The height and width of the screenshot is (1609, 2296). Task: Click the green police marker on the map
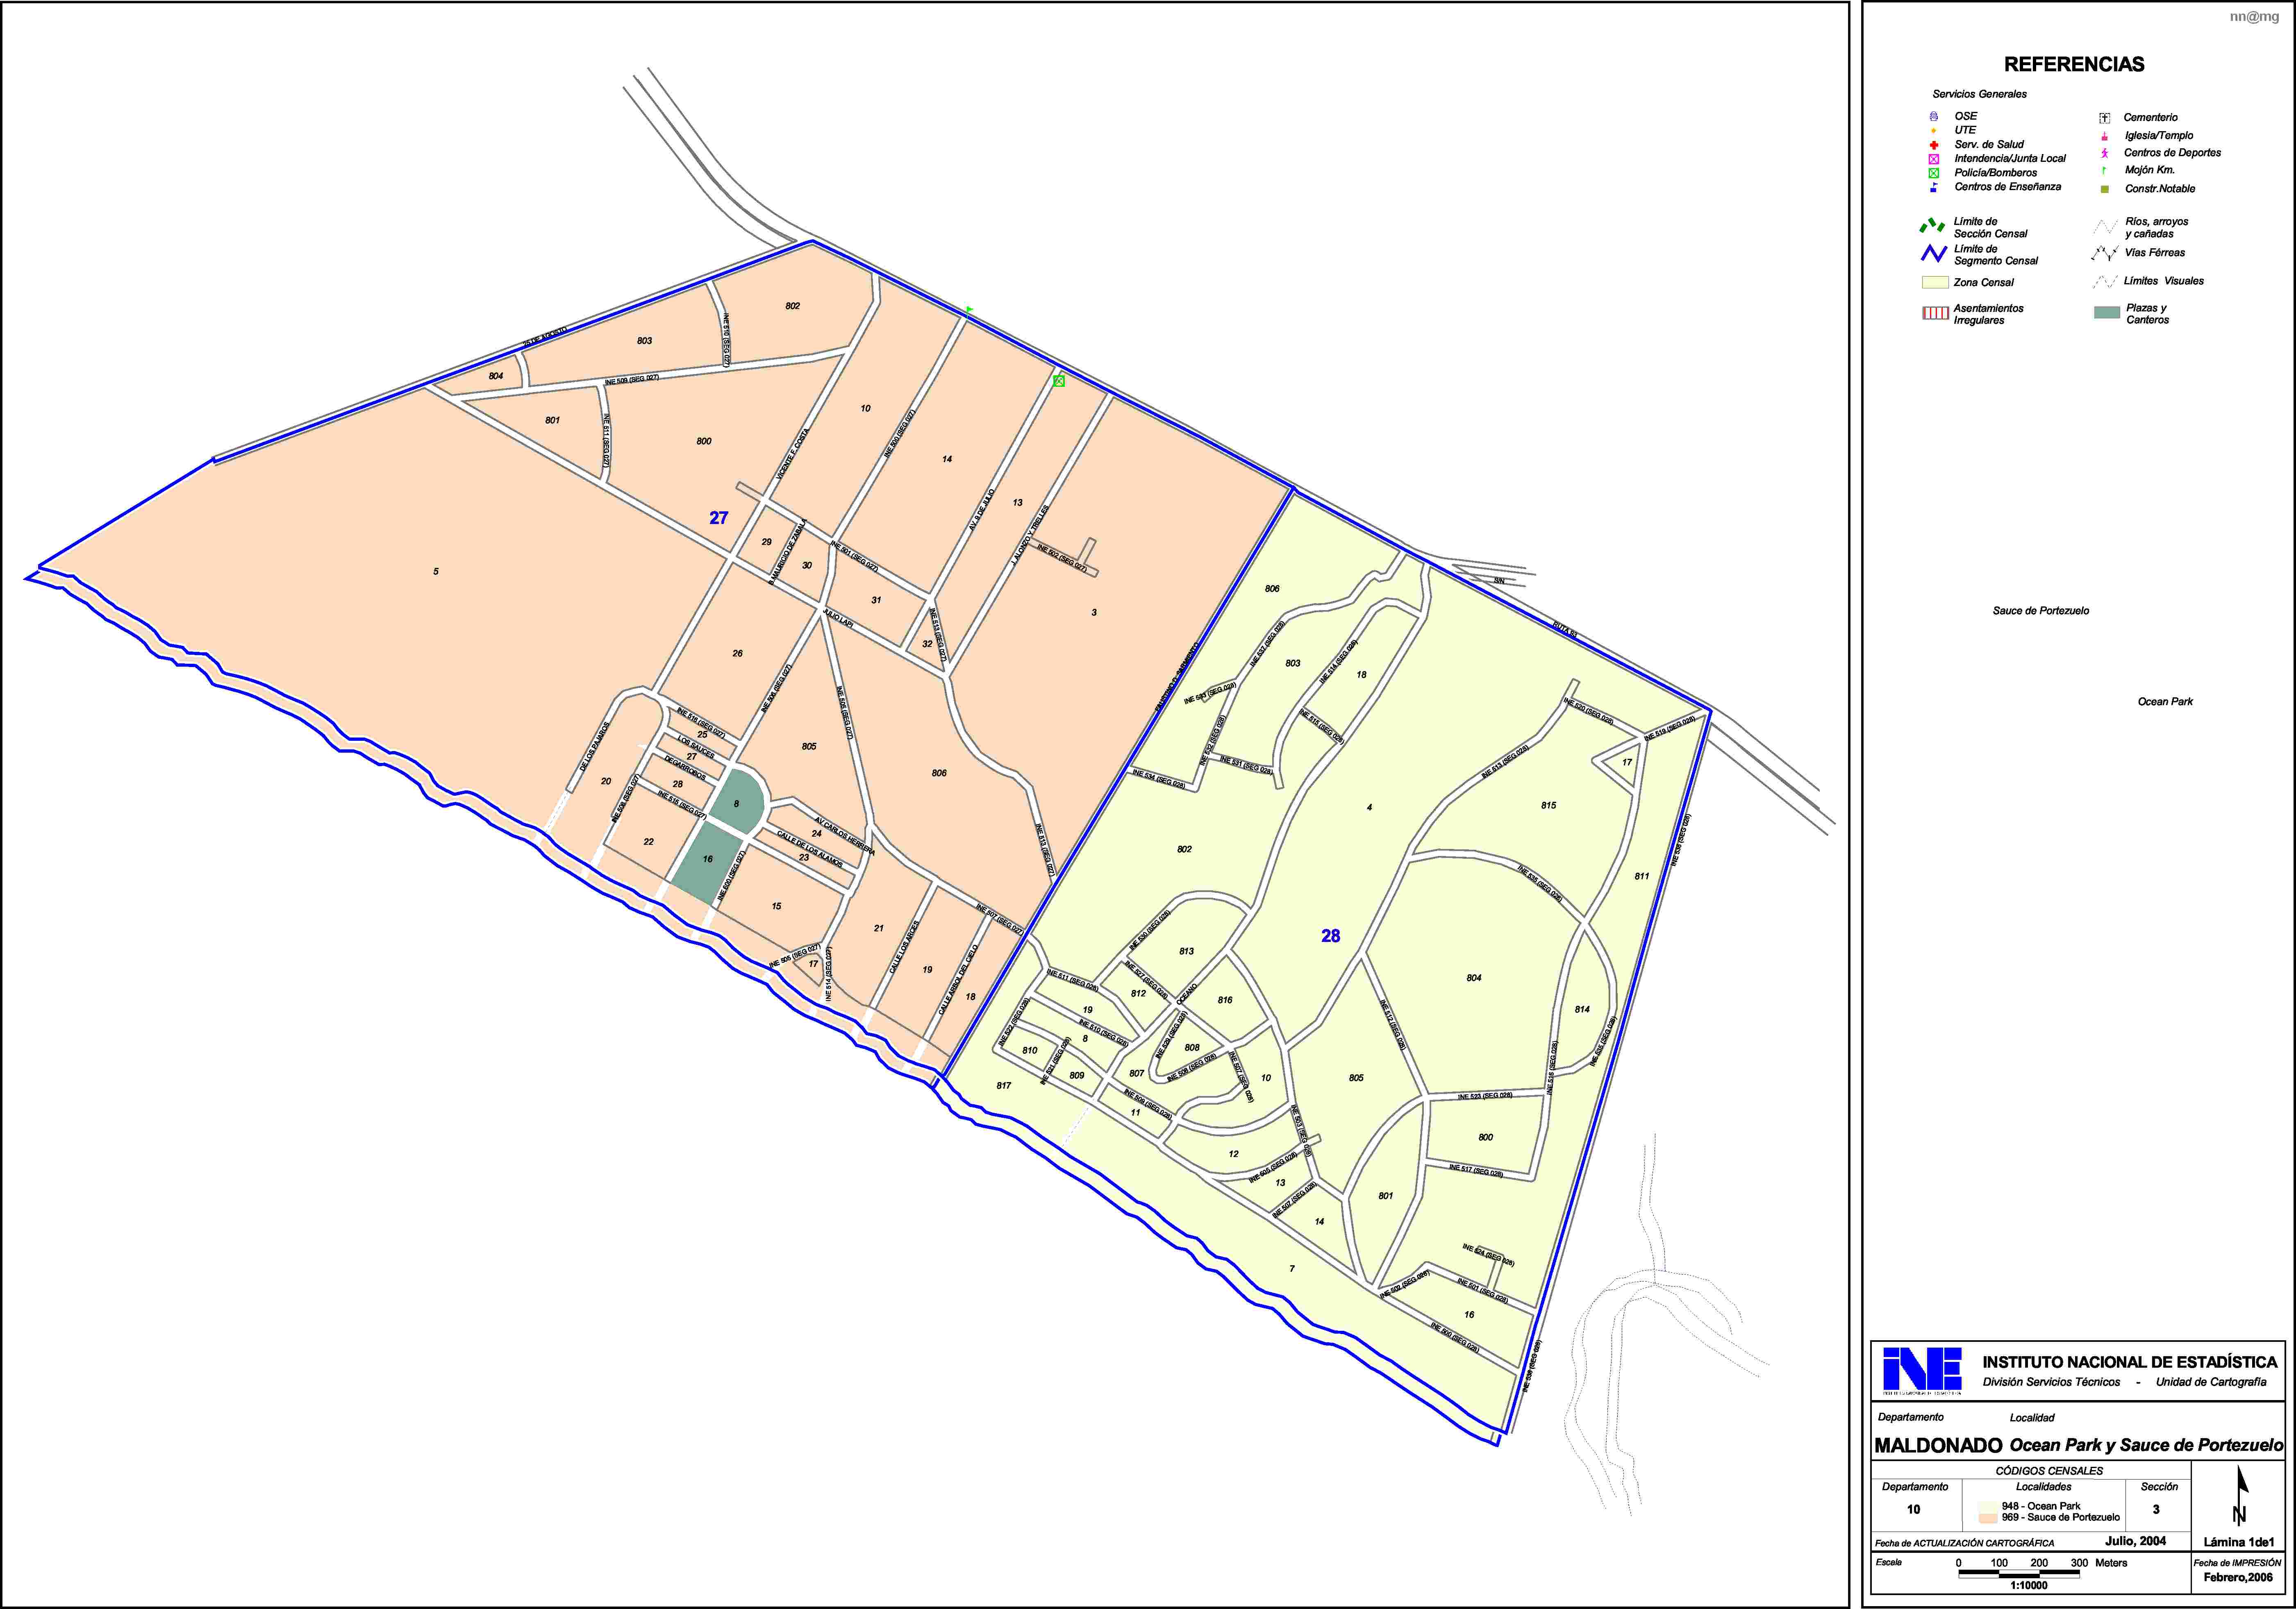coord(1059,381)
